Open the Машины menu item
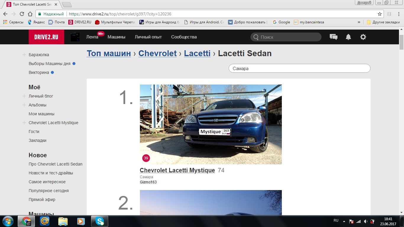 pos(117,37)
